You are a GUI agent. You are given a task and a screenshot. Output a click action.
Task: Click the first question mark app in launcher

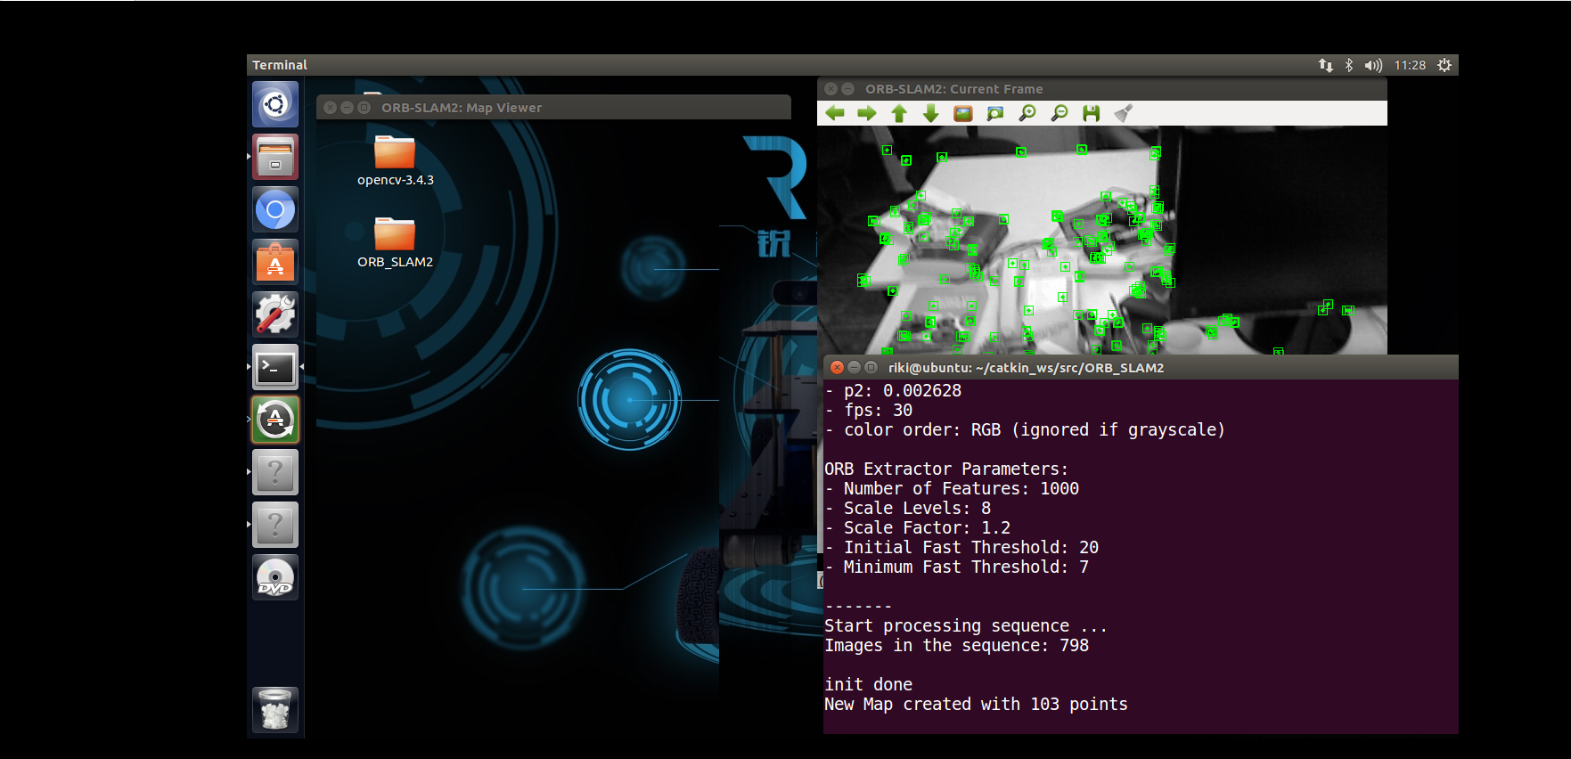(275, 472)
